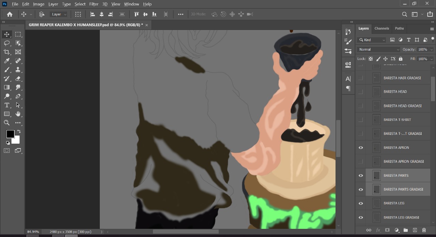Select the Eraser tool
436x237 pixels.
pos(18,78)
